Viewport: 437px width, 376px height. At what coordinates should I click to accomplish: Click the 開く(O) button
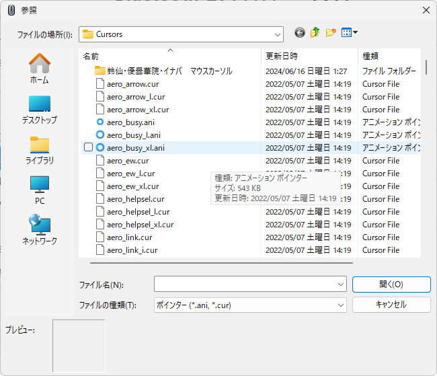tap(391, 285)
